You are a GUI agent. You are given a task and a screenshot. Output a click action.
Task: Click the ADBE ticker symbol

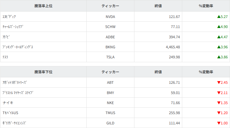[x=110, y=37]
